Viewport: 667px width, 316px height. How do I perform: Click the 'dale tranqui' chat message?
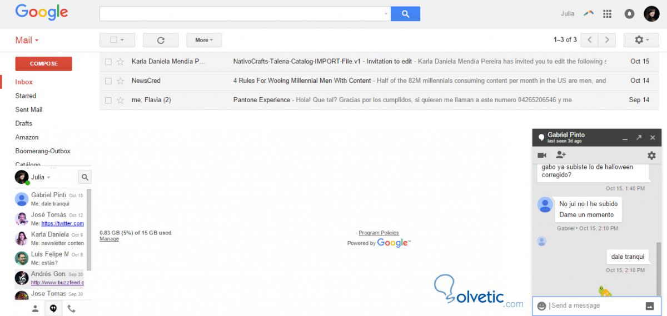628,257
